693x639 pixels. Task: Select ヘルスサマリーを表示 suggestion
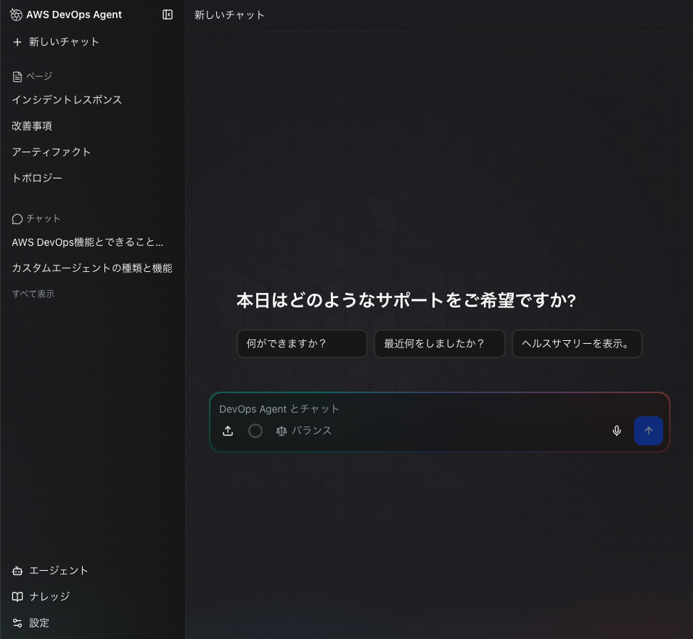pos(577,344)
